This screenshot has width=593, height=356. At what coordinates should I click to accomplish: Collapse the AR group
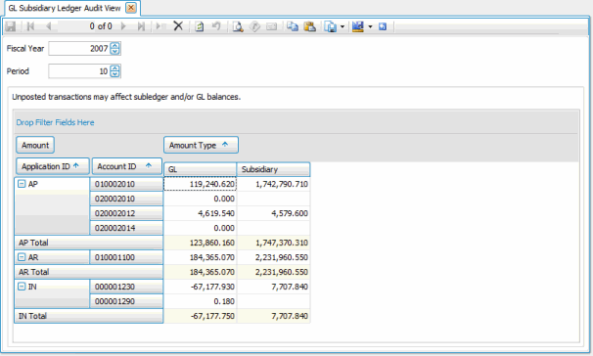(22, 257)
